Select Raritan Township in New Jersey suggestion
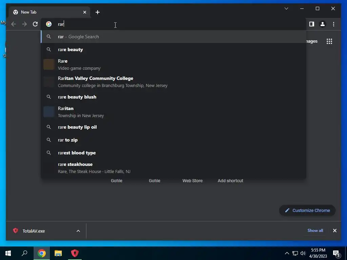This screenshot has width=347, height=260. pyautogui.click(x=173, y=112)
